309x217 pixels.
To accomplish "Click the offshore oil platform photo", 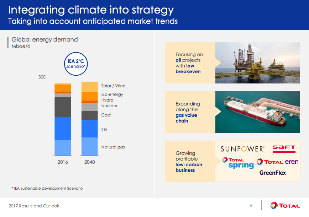I will [257, 63].
